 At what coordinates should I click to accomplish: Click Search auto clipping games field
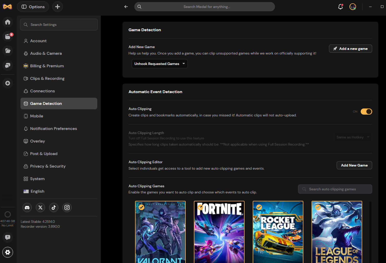pos(335,189)
